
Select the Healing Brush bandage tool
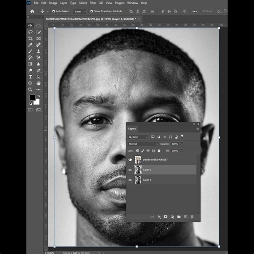coord(39,45)
